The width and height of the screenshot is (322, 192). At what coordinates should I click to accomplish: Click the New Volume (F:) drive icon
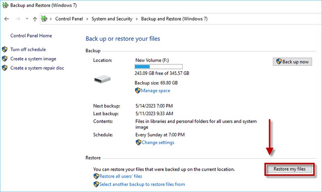coord(102,79)
